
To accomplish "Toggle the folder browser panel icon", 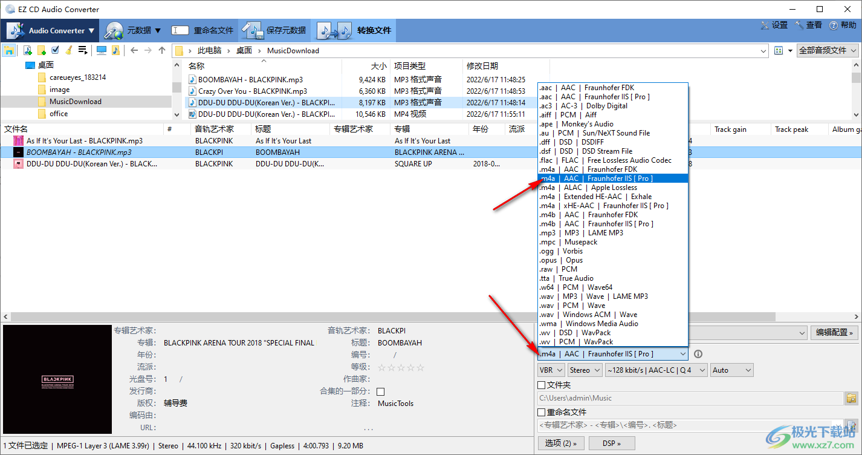I will (9, 50).
